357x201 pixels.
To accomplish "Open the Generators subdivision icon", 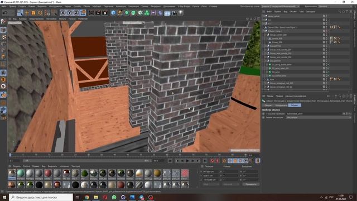I will coord(127,12).
